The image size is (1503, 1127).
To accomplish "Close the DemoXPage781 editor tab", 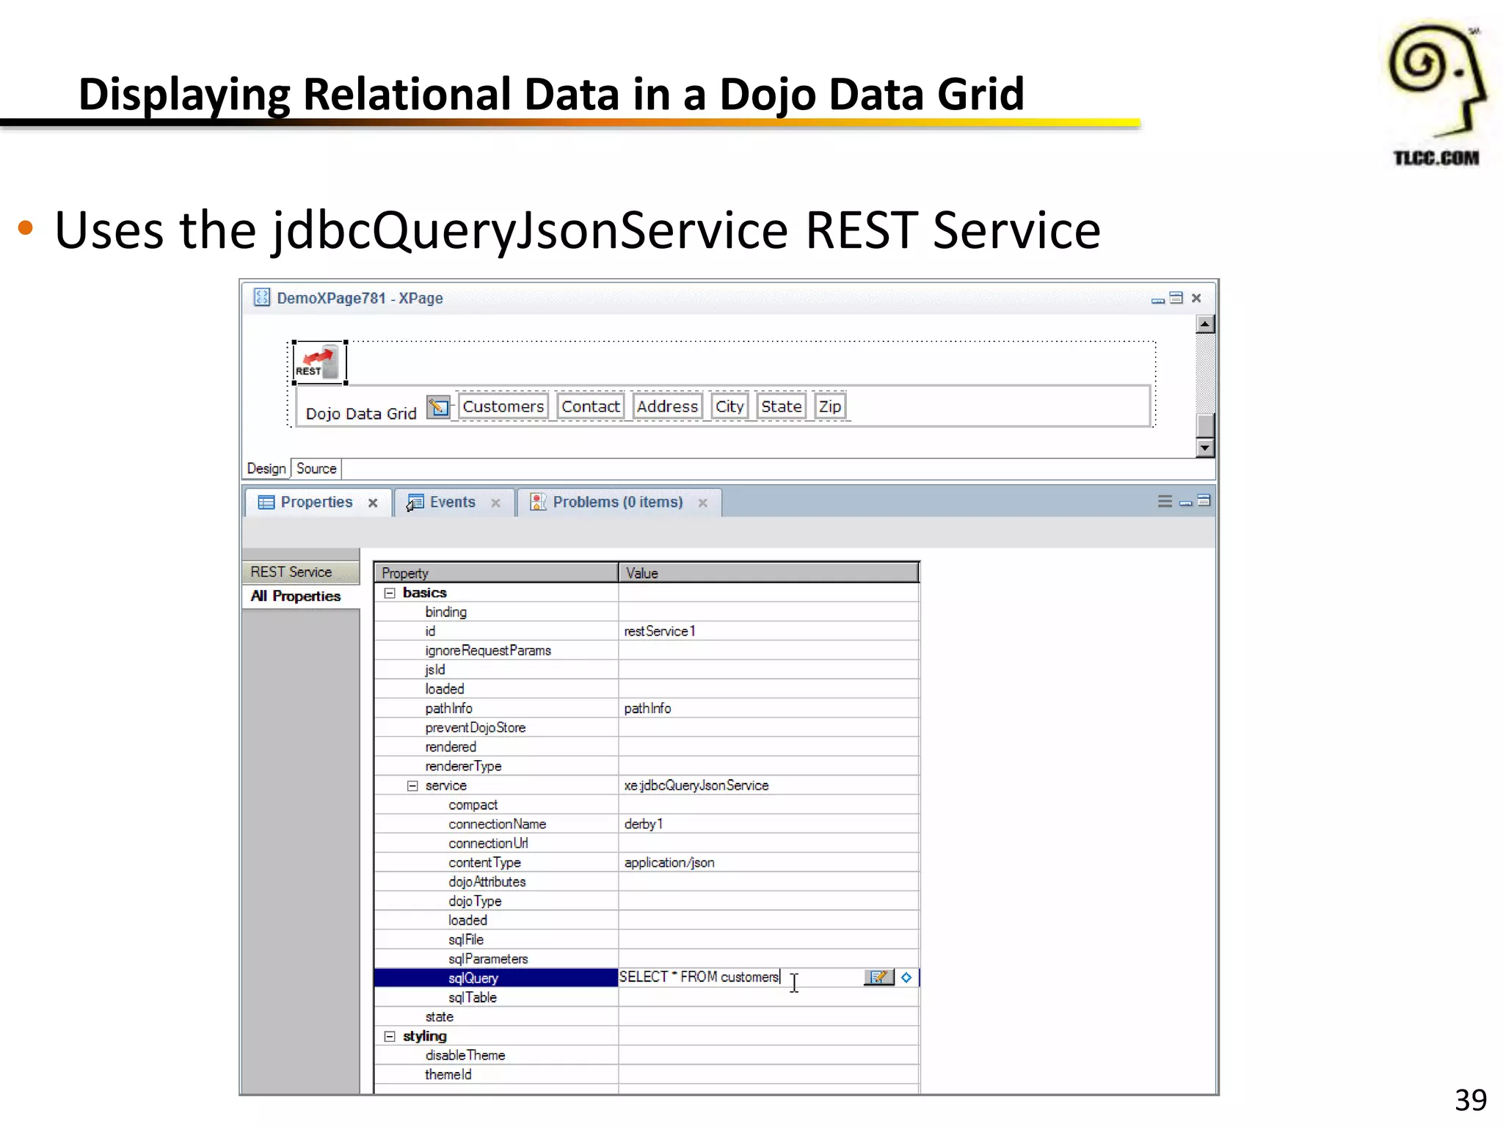I will point(1196,298).
